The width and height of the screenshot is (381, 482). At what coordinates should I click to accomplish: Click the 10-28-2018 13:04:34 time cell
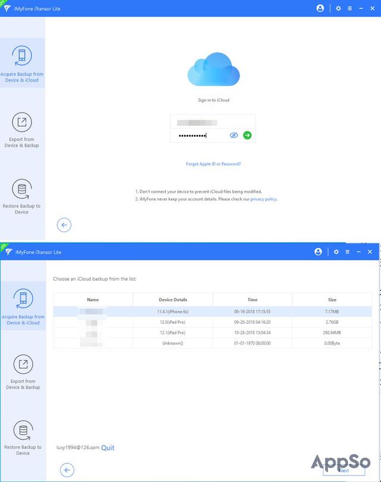click(252, 333)
